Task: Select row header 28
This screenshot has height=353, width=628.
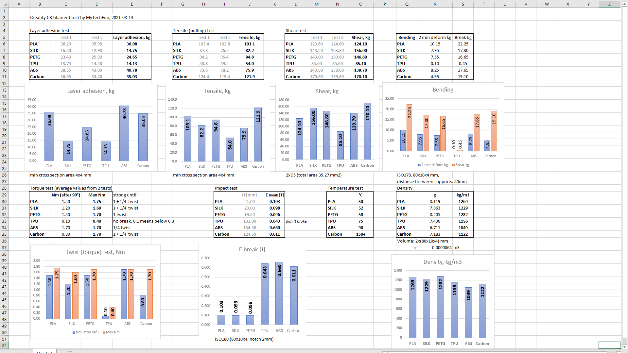Action: (x=4, y=188)
